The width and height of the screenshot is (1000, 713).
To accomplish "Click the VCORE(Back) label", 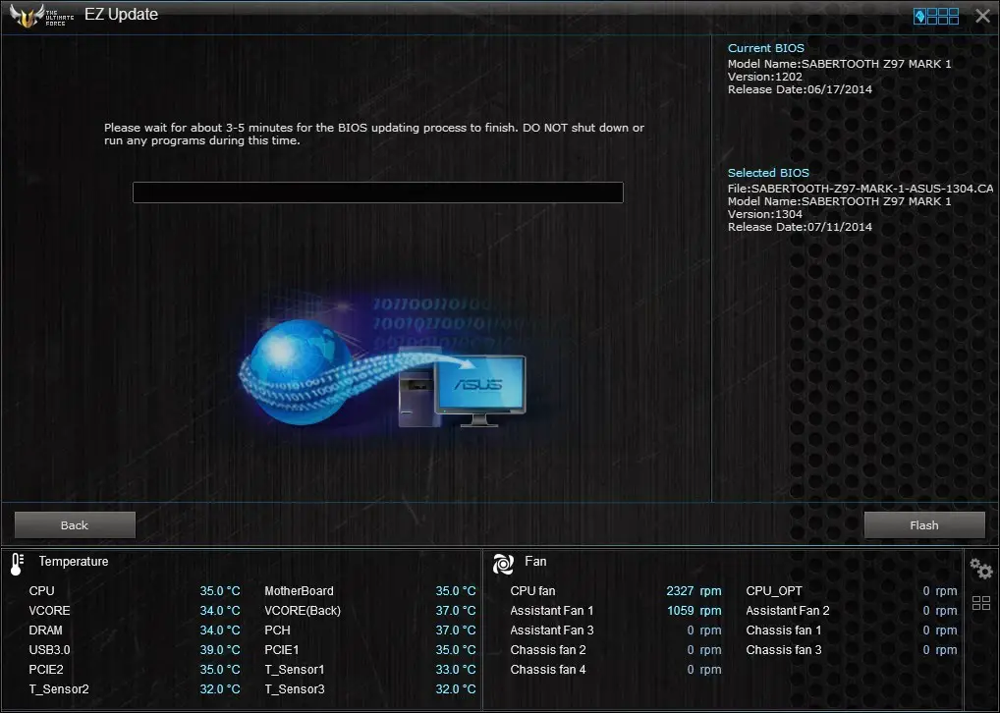I will coord(303,610).
